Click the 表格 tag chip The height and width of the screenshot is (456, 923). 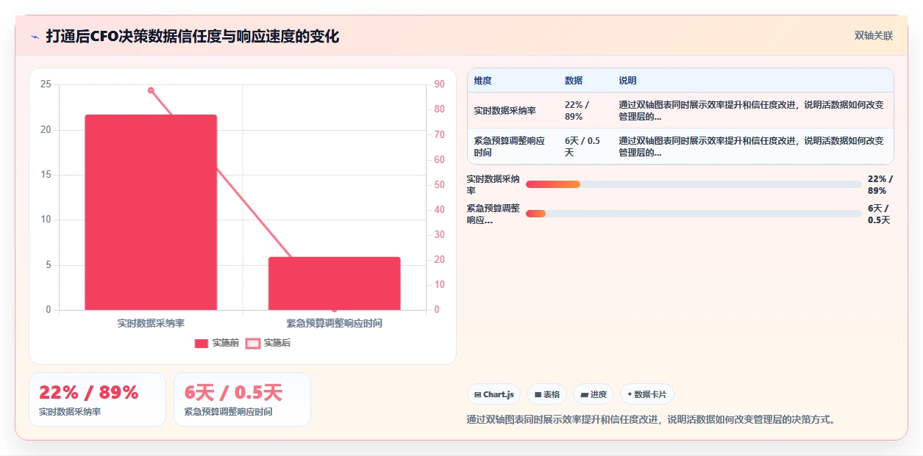[546, 394]
